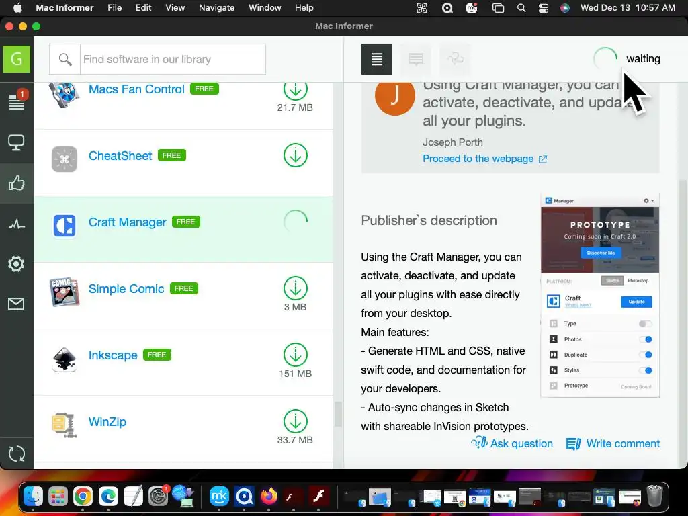
Task: Click the Craft Manager app icon
Action: (x=64, y=226)
